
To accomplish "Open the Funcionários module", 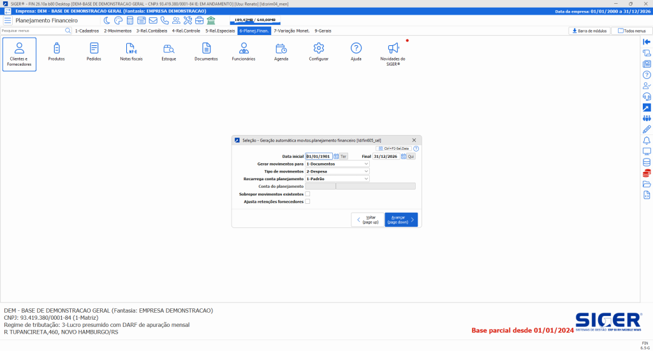I will pyautogui.click(x=244, y=52).
